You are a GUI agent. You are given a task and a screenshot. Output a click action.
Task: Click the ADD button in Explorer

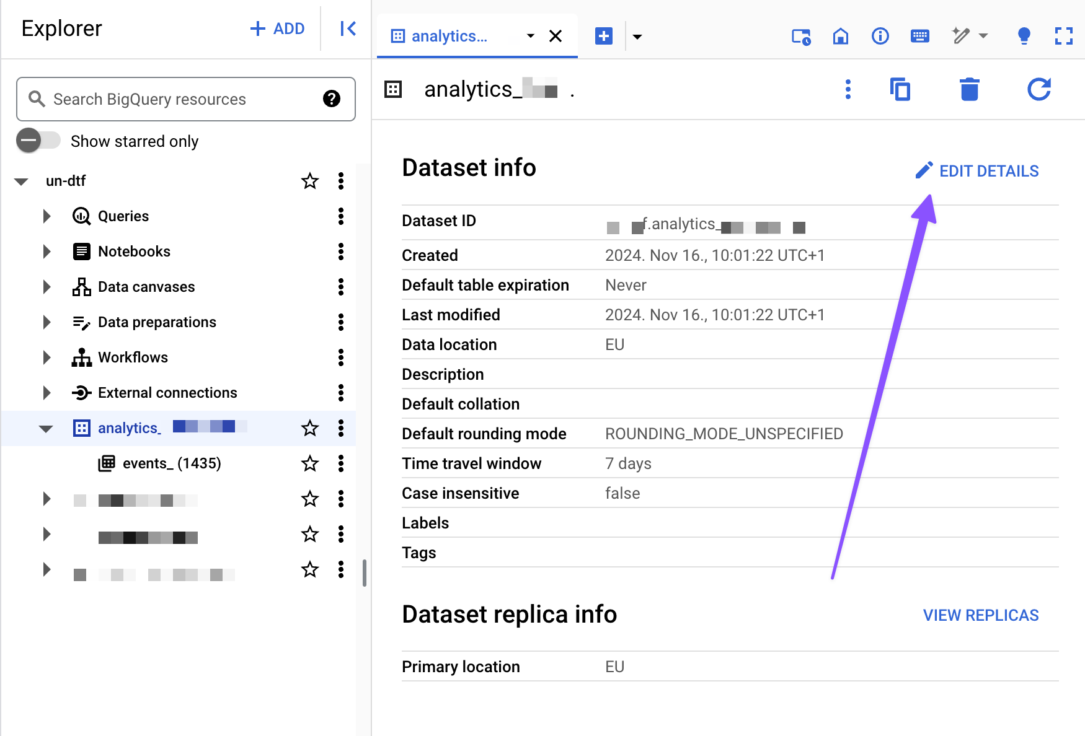[277, 28]
